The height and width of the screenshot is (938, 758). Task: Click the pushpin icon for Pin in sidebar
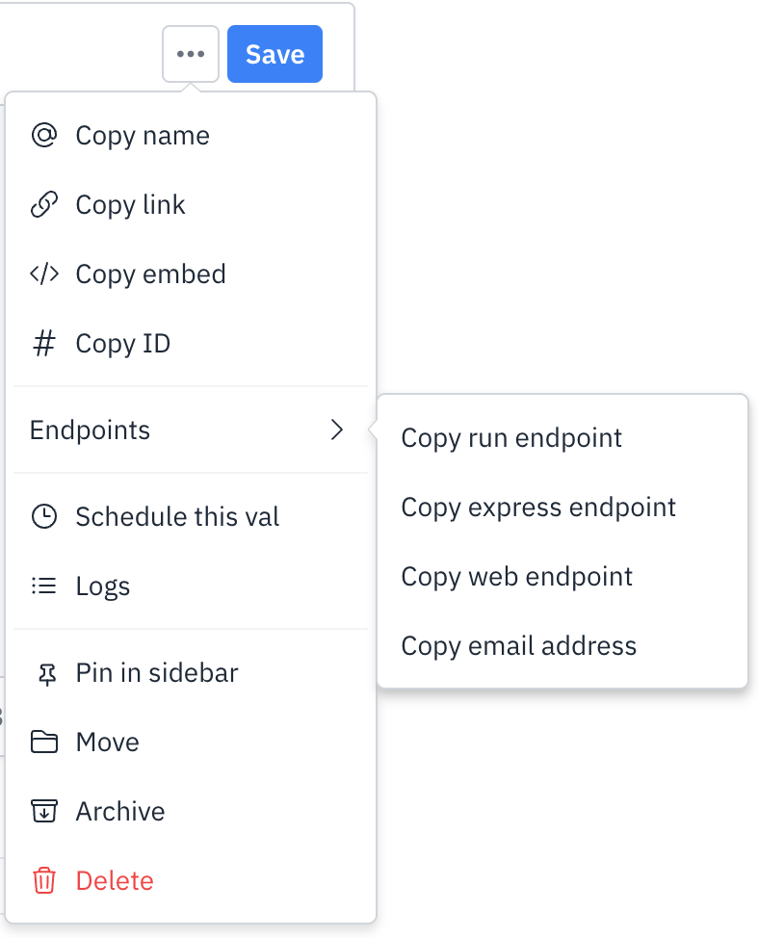46,674
